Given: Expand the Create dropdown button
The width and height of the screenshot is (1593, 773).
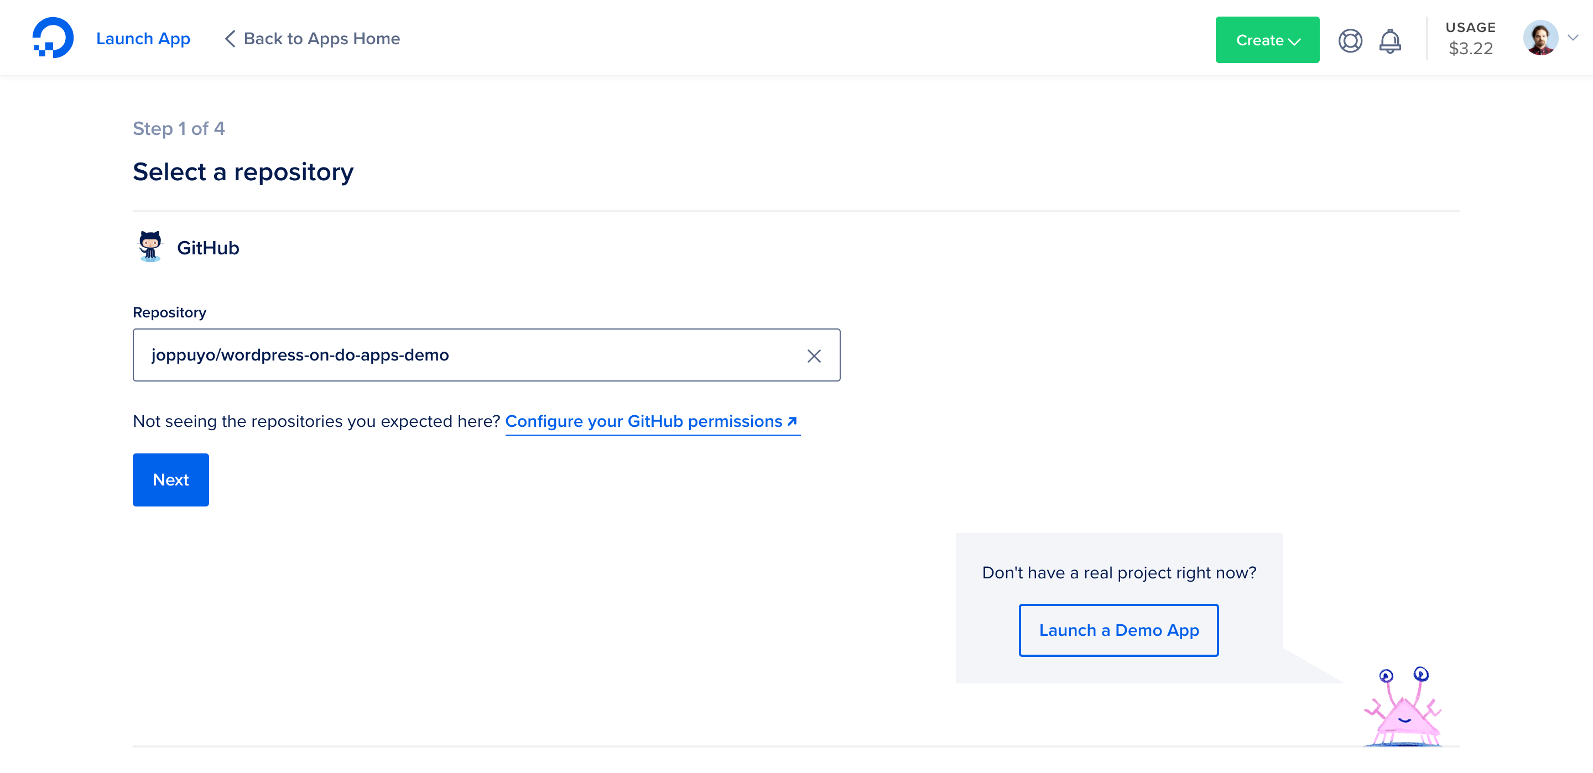Looking at the screenshot, I should click(x=1267, y=40).
